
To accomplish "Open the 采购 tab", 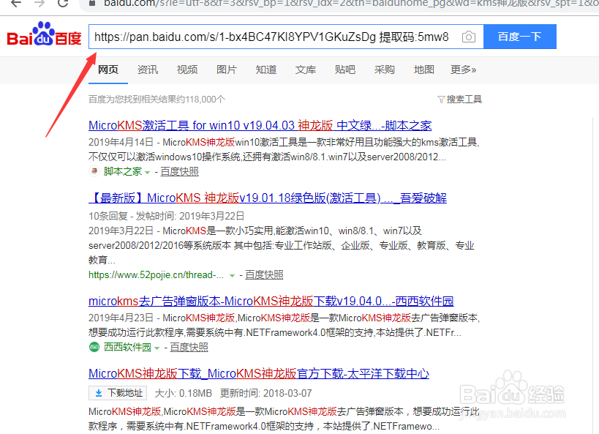I will 384,70.
